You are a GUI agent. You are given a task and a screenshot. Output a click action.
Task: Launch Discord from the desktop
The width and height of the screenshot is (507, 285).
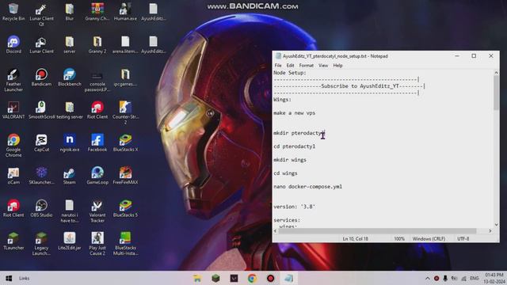tap(13, 44)
